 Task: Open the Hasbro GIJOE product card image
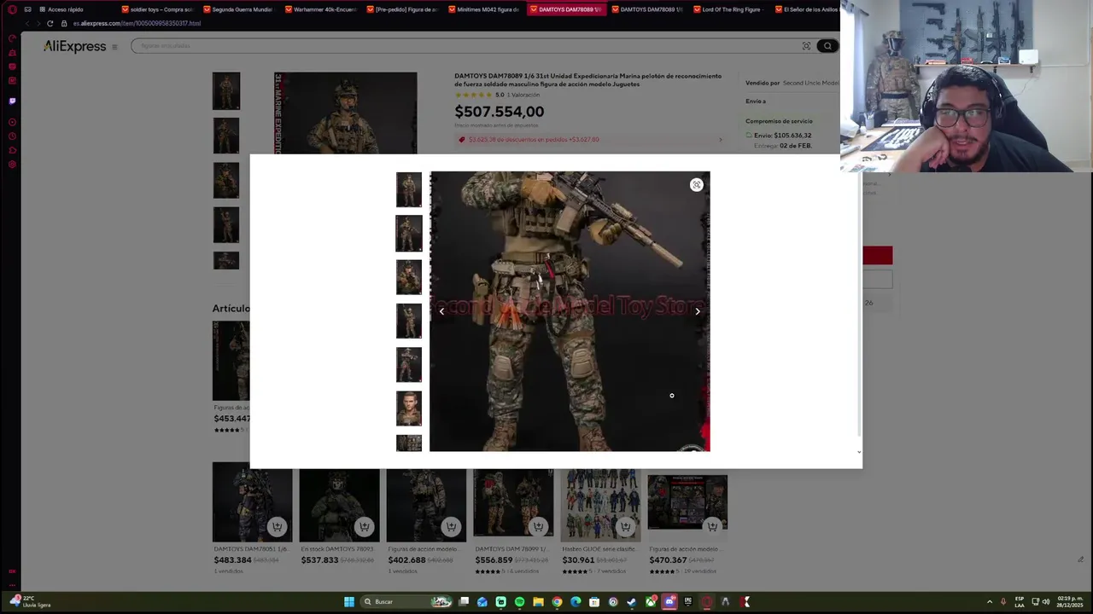point(600,502)
